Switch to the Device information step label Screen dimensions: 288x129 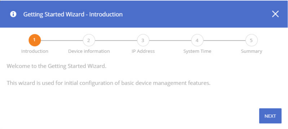[x=89, y=51]
